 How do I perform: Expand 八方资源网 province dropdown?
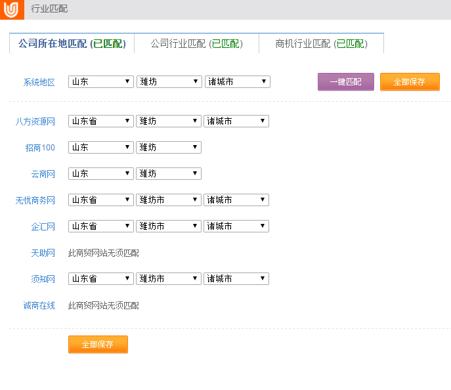pos(101,121)
